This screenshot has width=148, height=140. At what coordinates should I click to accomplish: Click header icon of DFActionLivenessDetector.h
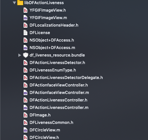point(25,63)
